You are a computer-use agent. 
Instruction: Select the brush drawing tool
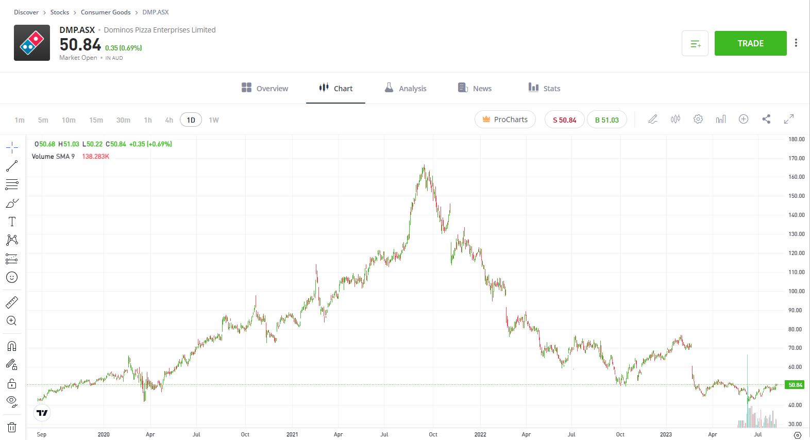[x=12, y=203]
